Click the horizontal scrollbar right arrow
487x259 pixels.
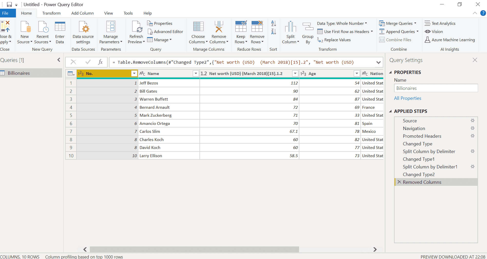[375, 249]
